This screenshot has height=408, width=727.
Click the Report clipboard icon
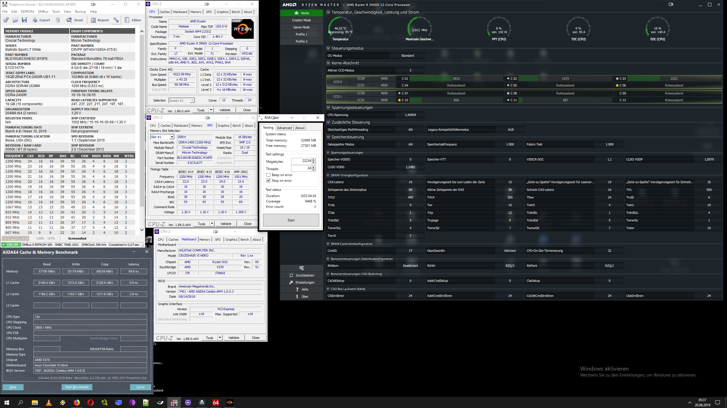[x=93, y=20]
